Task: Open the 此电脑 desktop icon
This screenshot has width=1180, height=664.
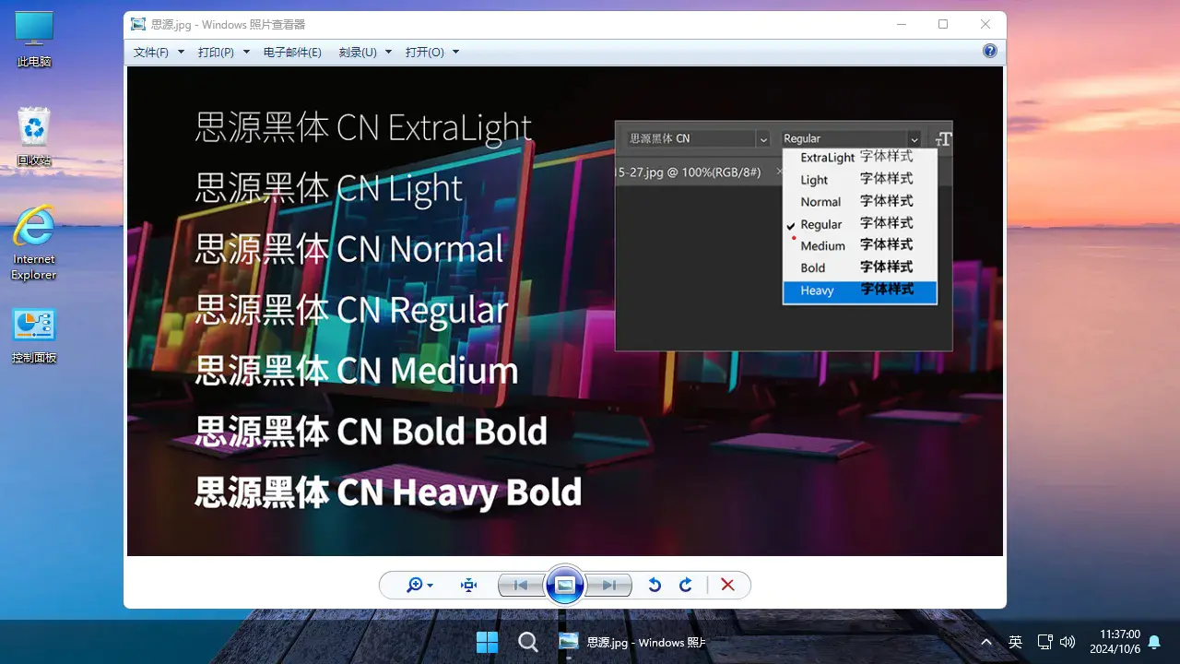Action: [x=34, y=40]
